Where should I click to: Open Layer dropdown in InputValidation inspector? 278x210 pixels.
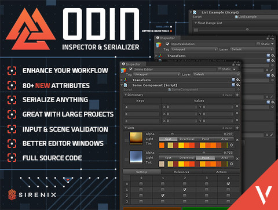pos(252,49)
